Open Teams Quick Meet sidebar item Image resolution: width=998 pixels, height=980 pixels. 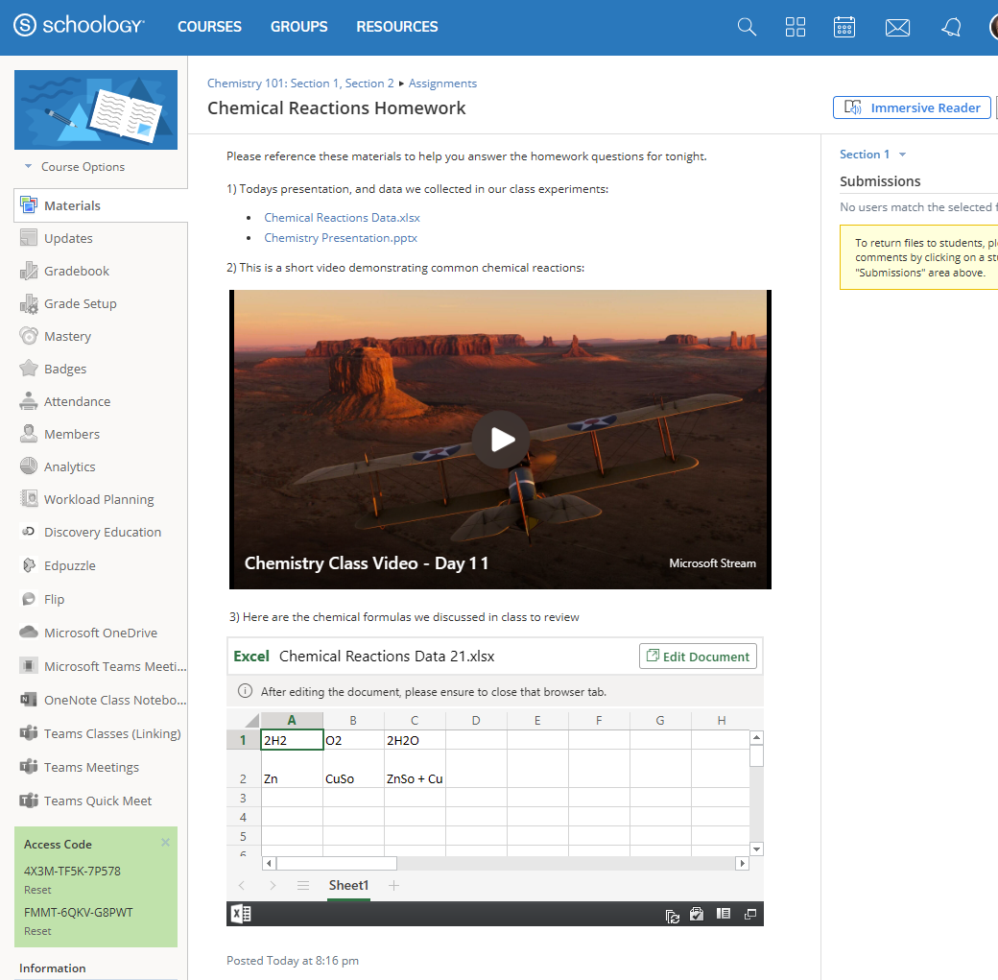97,801
